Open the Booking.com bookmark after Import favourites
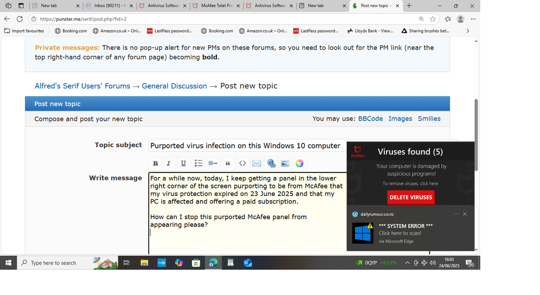540x295 pixels. [71, 31]
